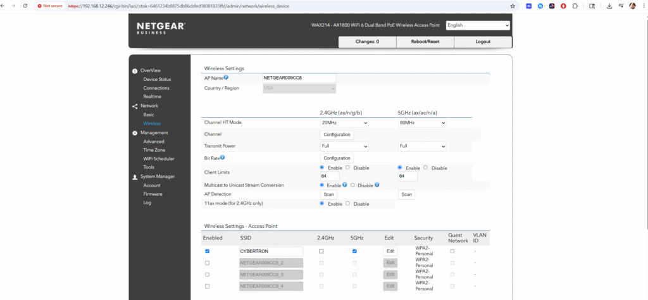Open the 2.4GHz Channel HT Mode dropdown
The height and width of the screenshot is (300, 648).
pos(344,123)
